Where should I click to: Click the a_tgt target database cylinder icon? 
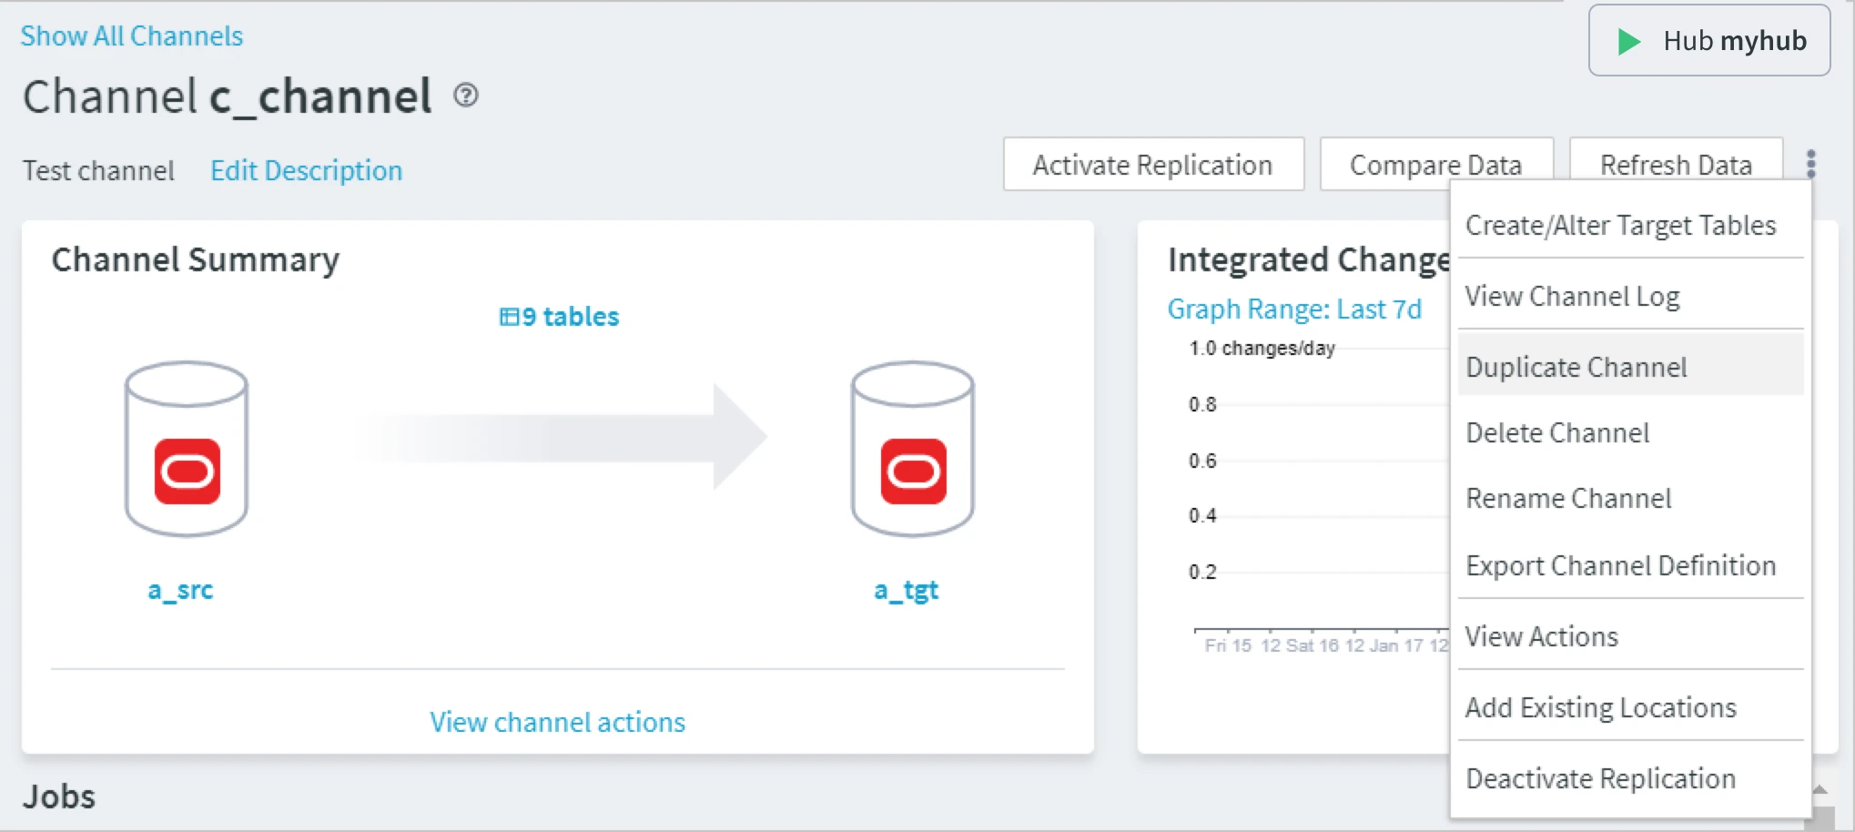pyautogui.click(x=912, y=448)
